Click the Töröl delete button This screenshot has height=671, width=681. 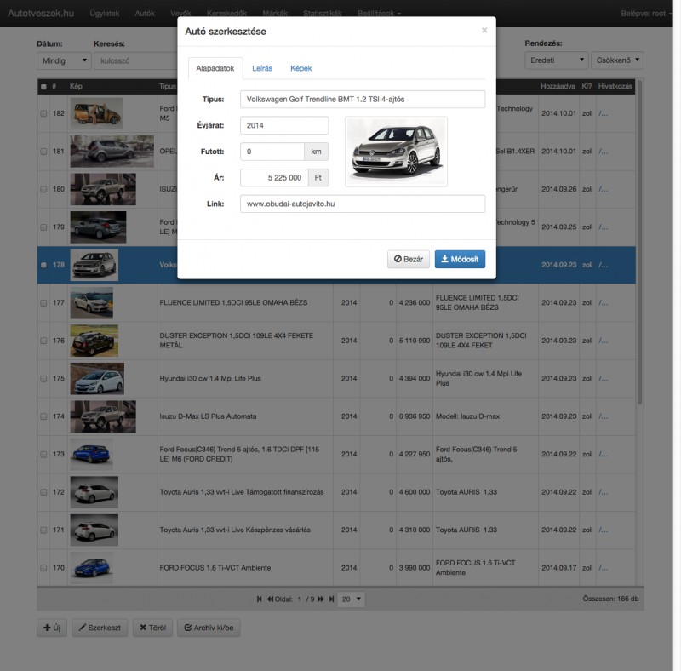coord(152,628)
